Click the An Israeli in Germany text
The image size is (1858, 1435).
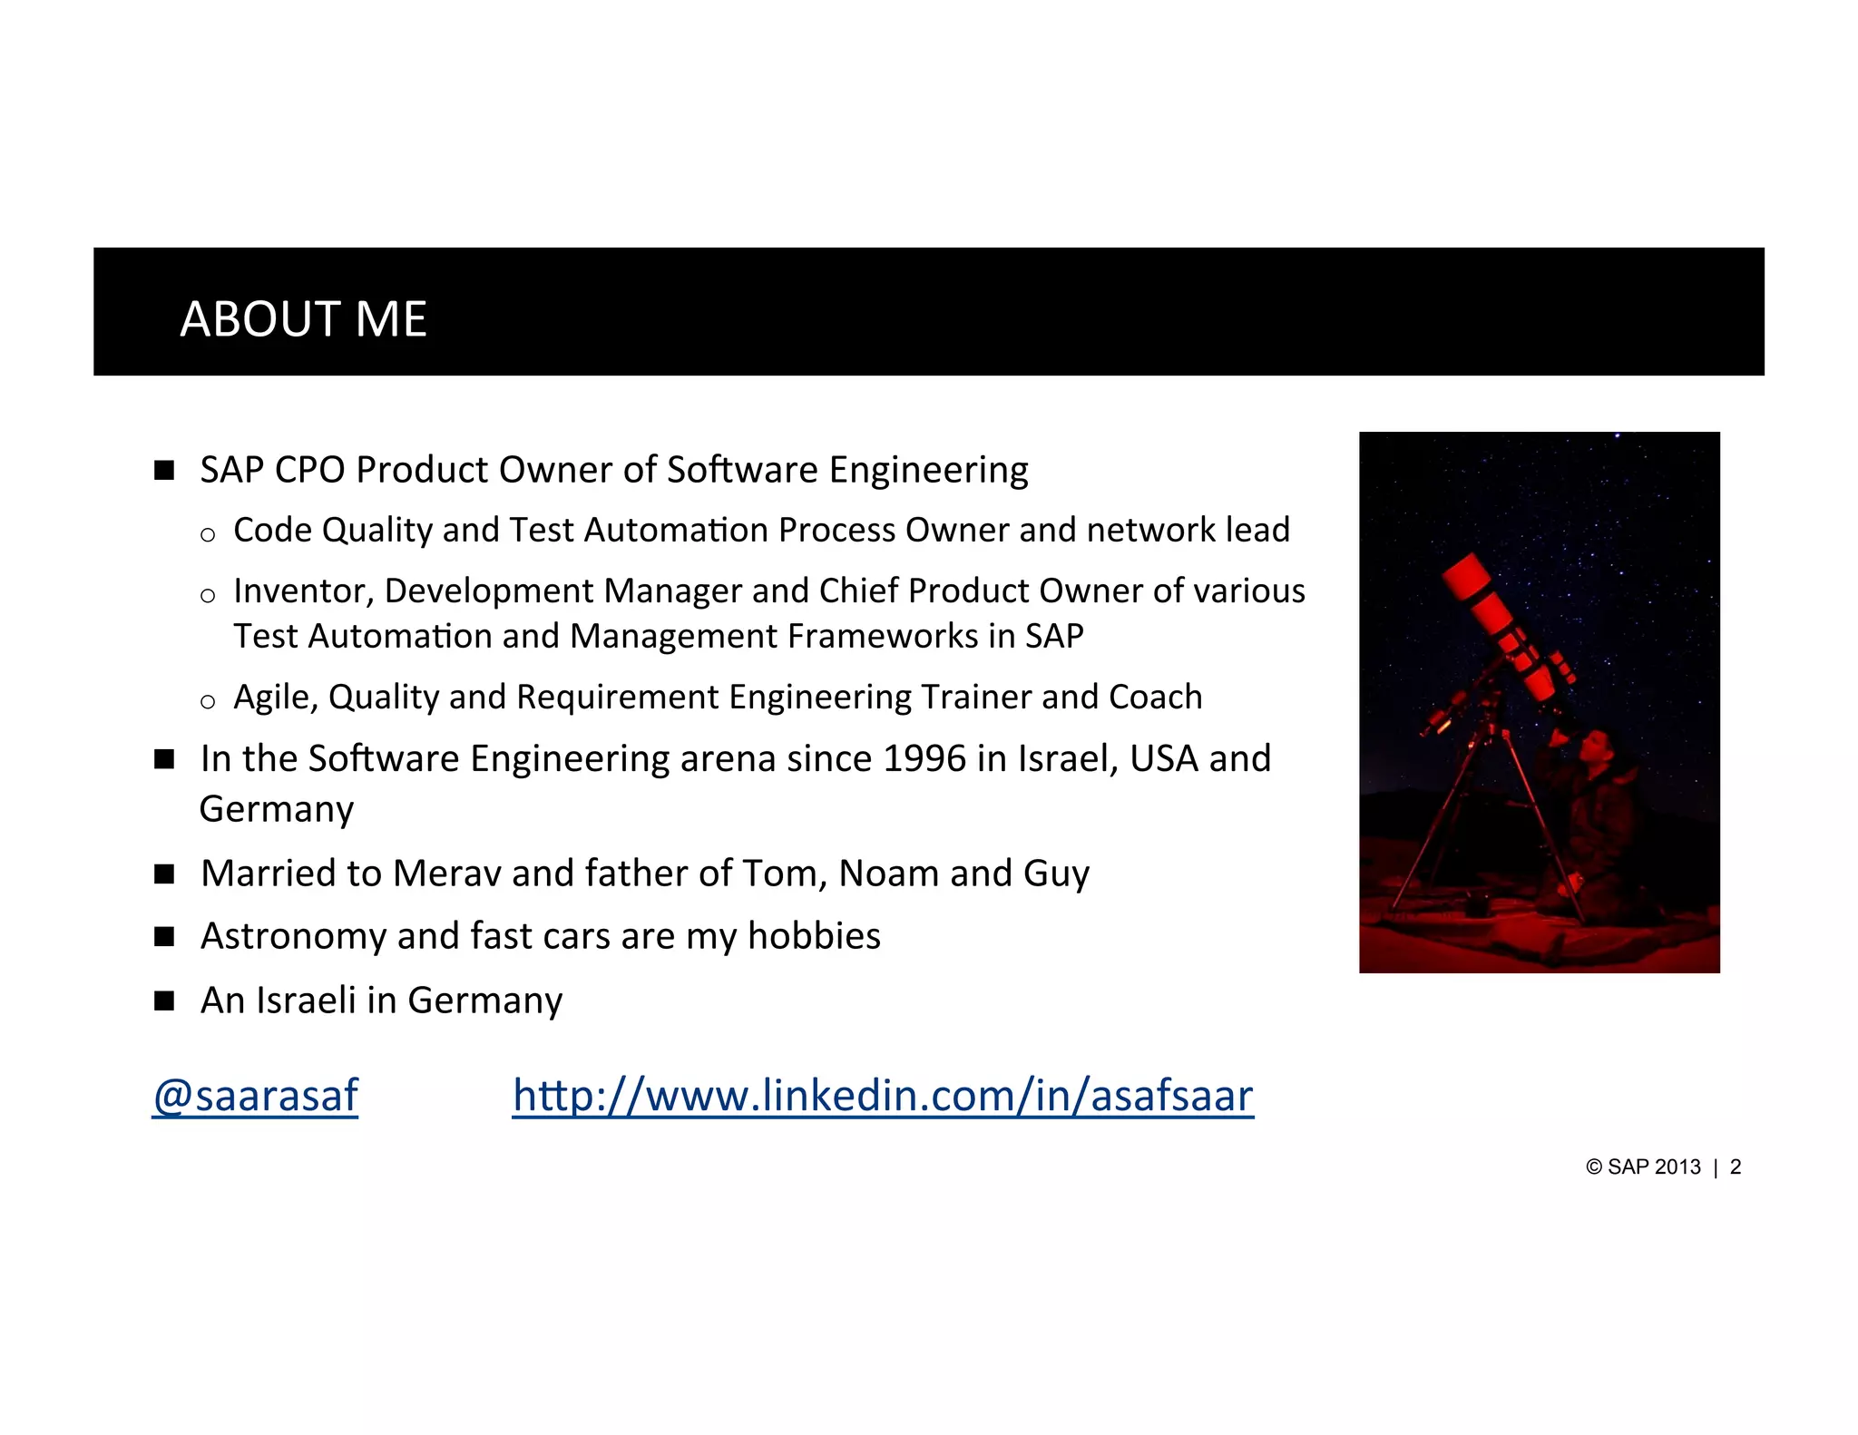point(381,1001)
